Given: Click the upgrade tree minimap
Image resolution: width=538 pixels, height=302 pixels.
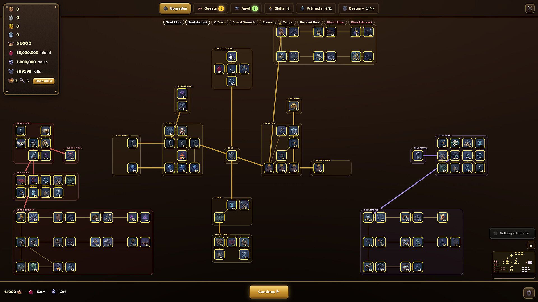Looking at the screenshot, I should [514, 265].
